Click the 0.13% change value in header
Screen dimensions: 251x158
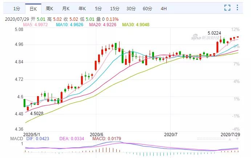click(x=112, y=19)
